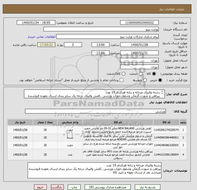Click the response deadline time 13:00 field
The width and height of the screenshot is (197, 190).
tap(101, 45)
